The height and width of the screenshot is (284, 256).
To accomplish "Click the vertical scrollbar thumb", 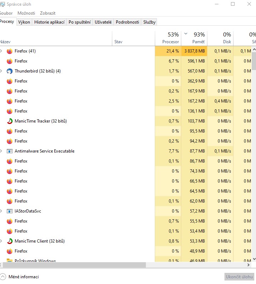I will tap(254, 61).
